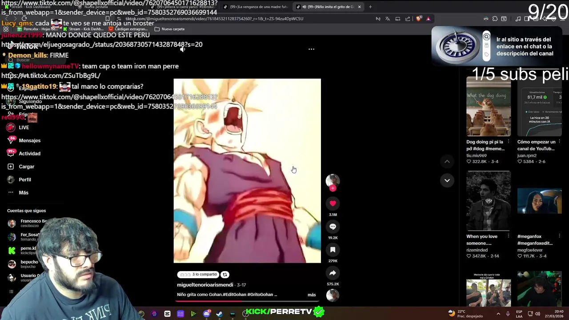Click the '3 lo compartió' badge
Screen dimensions: 569x320
coord(198,275)
